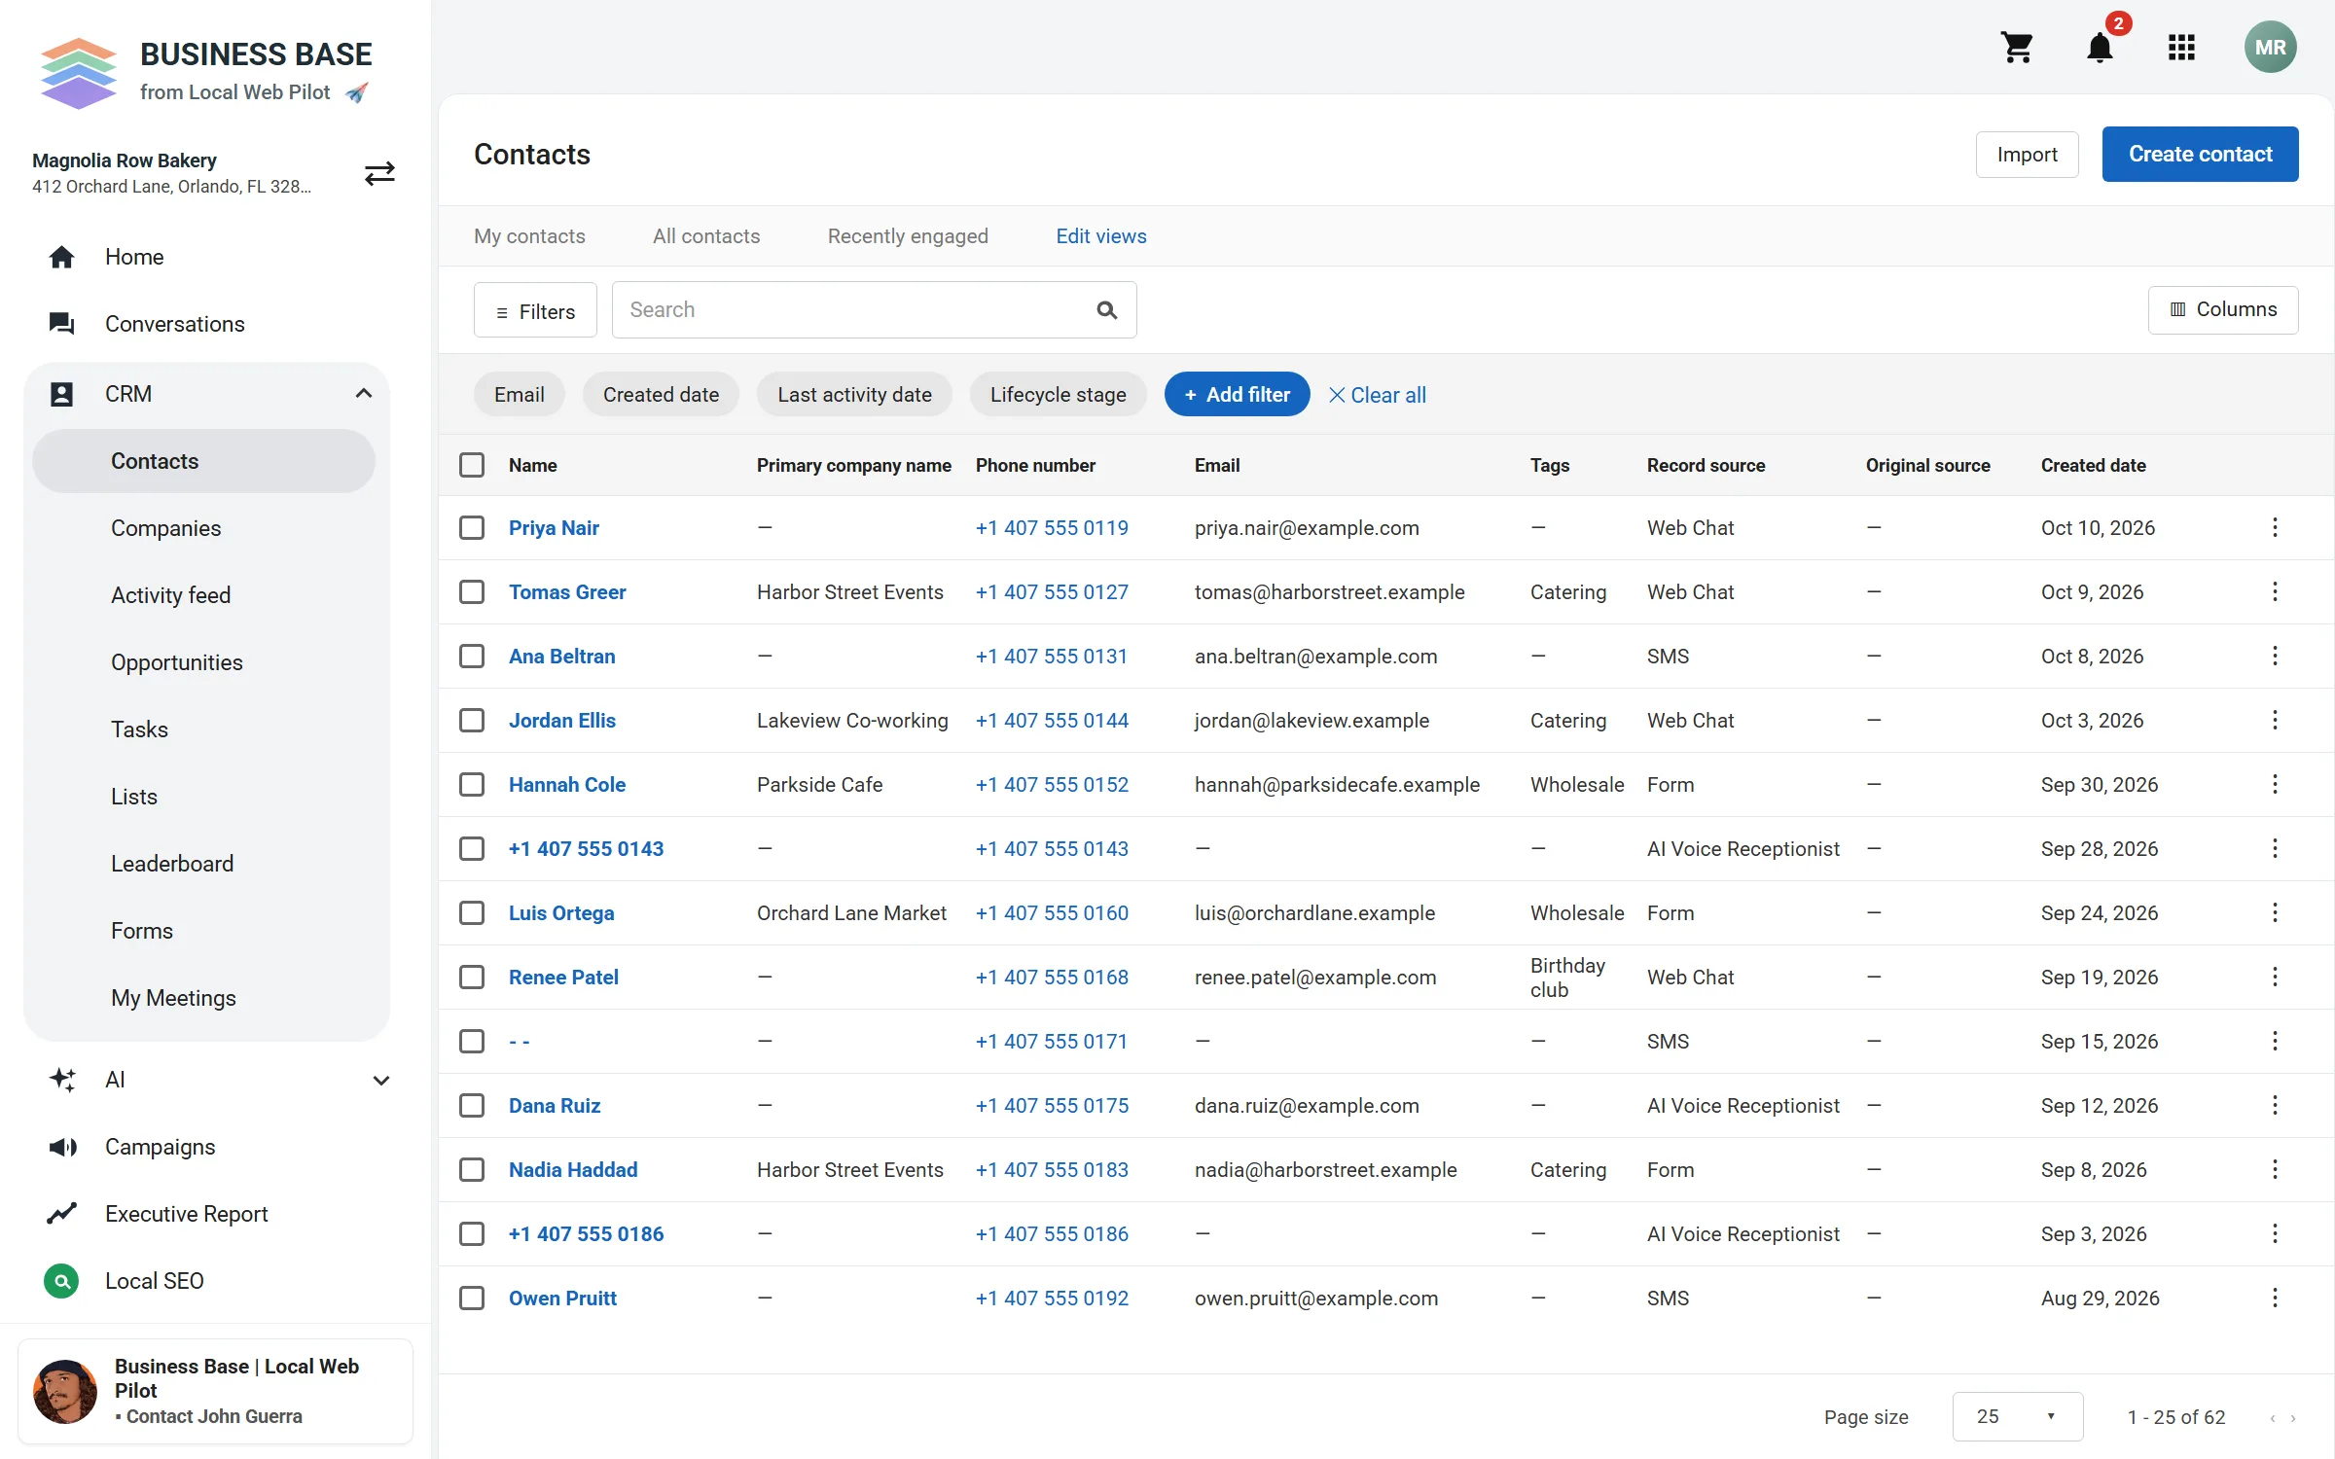Open row menu for Hannah Cole
This screenshot has height=1459, width=2335.
click(2275, 784)
